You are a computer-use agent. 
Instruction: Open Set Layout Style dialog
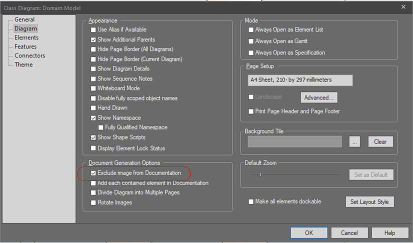(x=370, y=202)
